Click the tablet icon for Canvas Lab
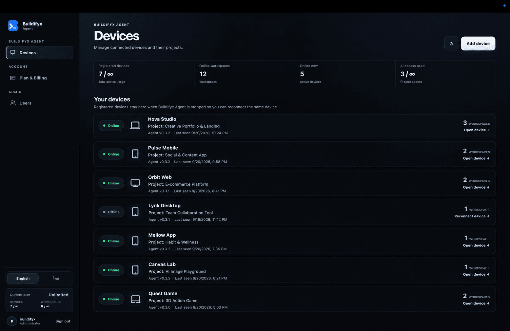510x331 pixels. tap(135, 270)
